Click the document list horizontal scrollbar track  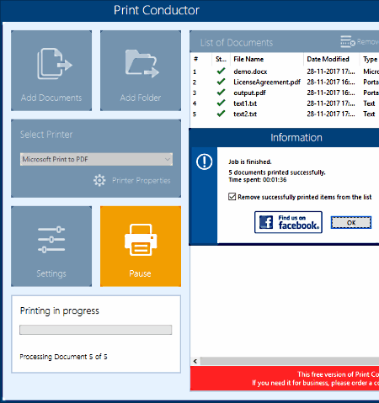coord(290,361)
